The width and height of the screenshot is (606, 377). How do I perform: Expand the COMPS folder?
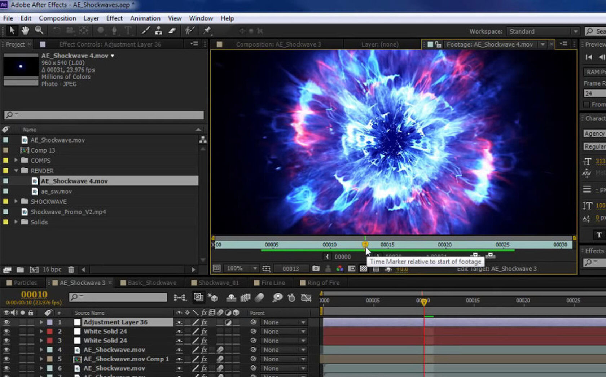pyautogui.click(x=16, y=160)
